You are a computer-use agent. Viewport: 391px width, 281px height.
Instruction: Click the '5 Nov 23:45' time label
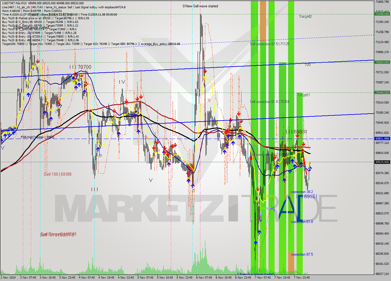click(185, 278)
